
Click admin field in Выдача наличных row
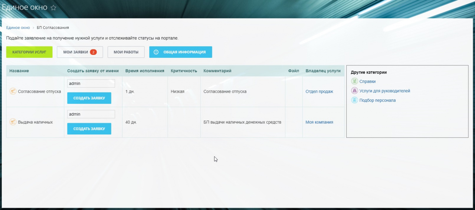[x=91, y=114]
